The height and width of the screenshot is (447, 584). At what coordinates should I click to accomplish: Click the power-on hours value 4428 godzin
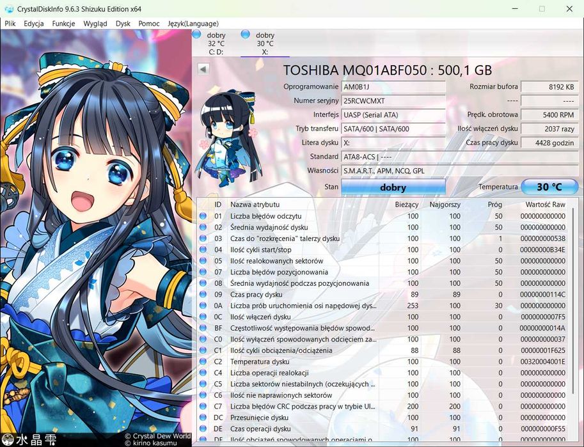click(549, 143)
